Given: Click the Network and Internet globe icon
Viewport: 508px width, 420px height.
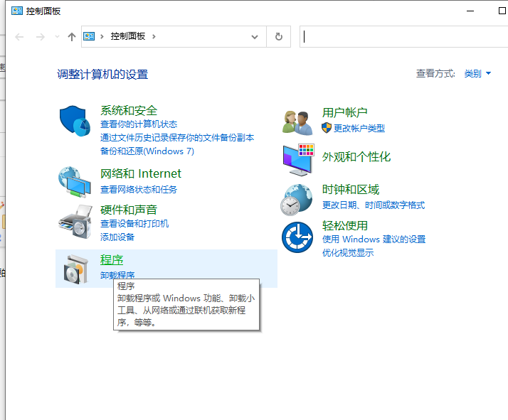Looking at the screenshot, I should point(75,181).
